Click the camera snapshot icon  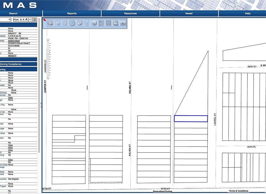tap(123, 23)
